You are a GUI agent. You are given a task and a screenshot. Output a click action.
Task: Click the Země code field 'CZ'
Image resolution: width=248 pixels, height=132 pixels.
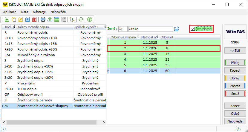pyautogui.click(x=123, y=29)
